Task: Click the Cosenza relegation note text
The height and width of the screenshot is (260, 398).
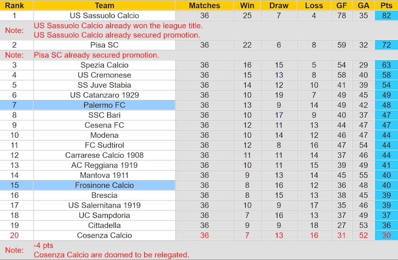Action: [111, 255]
